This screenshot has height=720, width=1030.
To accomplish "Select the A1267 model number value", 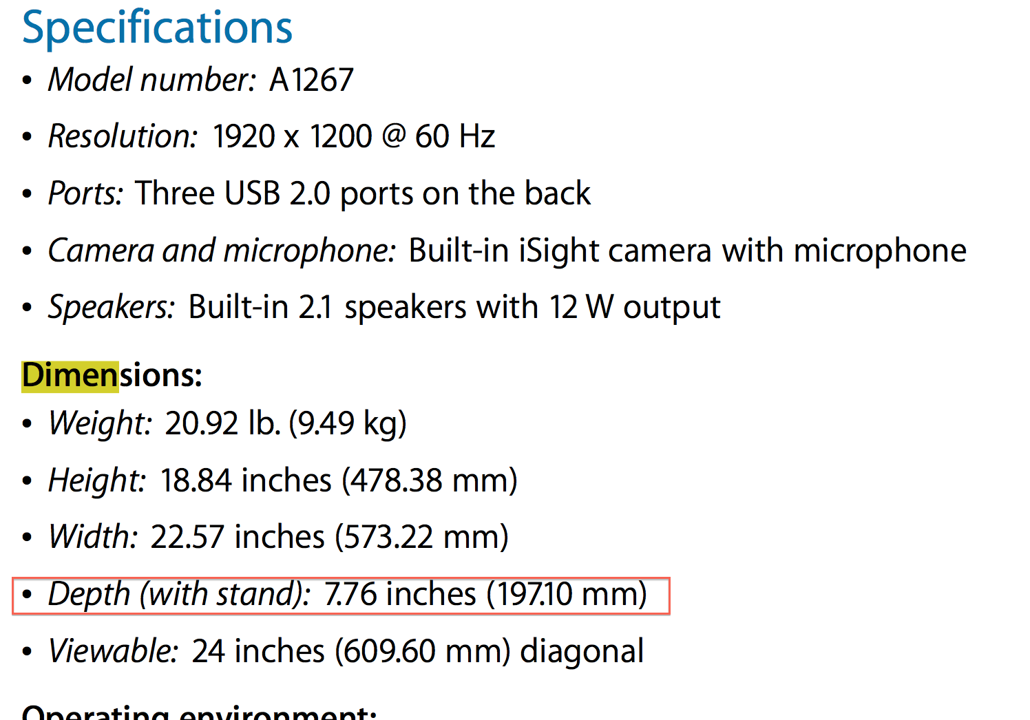I will pos(311,80).
